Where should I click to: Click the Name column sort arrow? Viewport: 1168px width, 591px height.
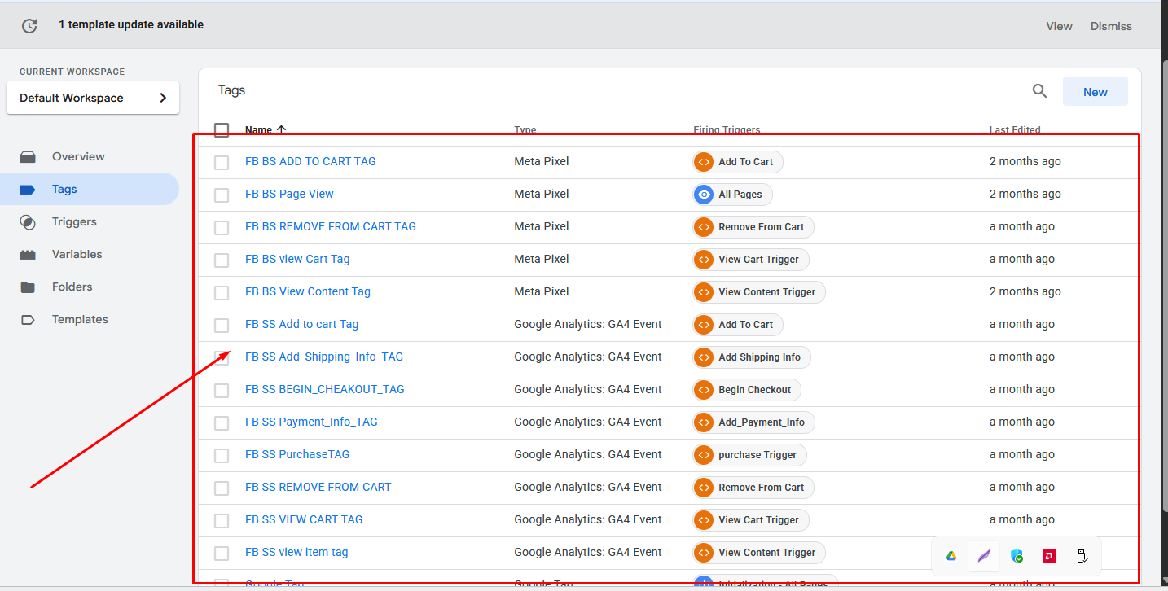(x=282, y=129)
